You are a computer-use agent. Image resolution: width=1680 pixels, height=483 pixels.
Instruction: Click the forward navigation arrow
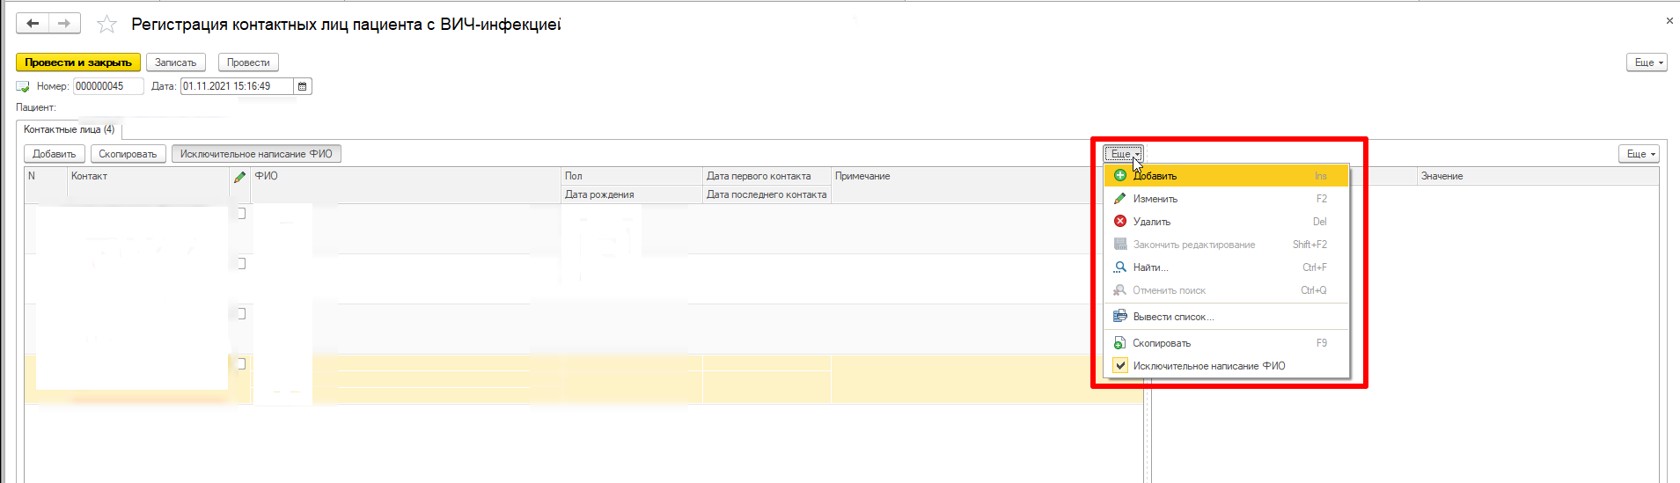coord(64,24)
